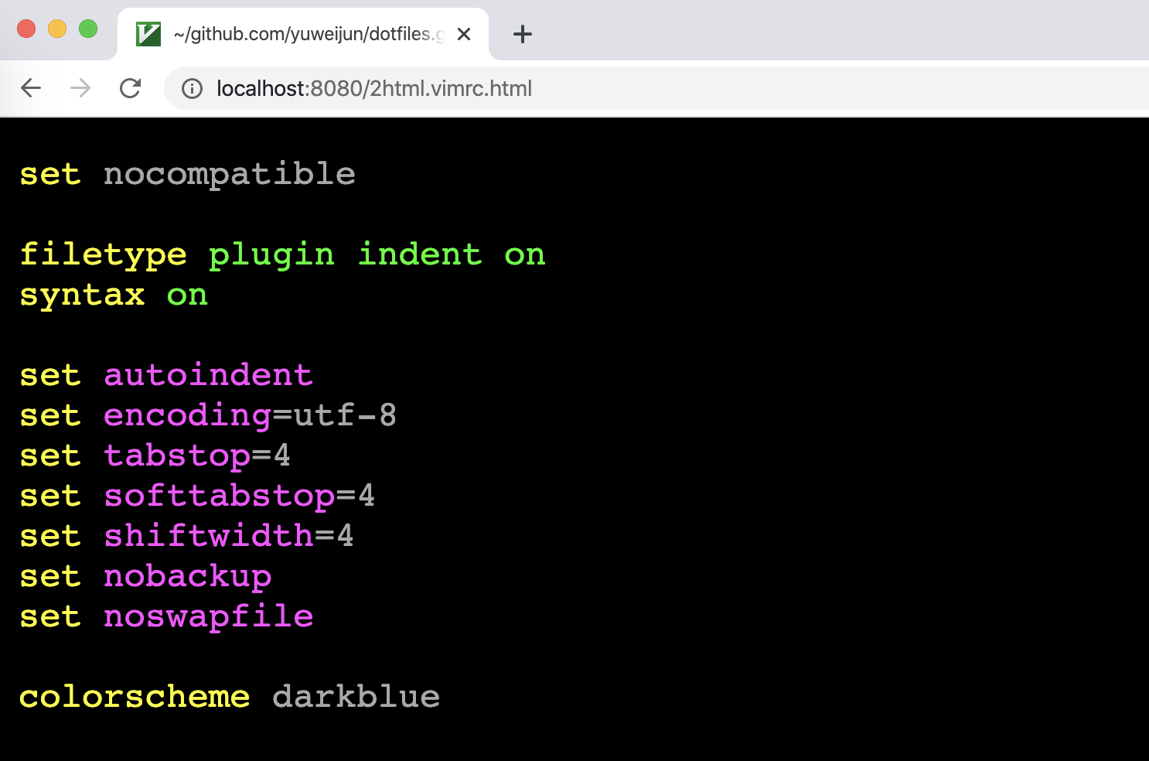Minimize the window with the yellow button
Viewport: 1149px width, 761px height.
click(57, 29)
